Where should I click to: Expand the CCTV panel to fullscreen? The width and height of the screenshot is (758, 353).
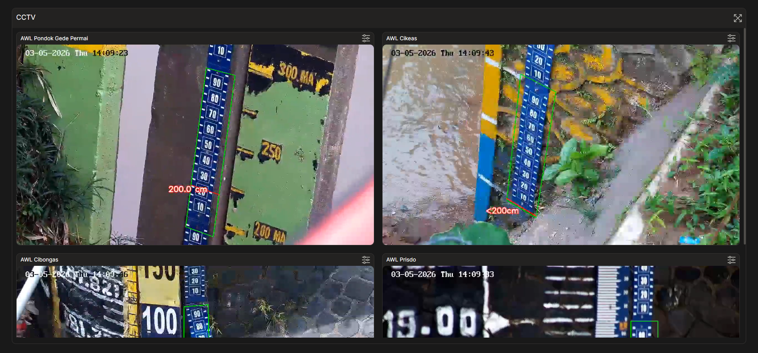pyautogui.click(x=737, y=18)
